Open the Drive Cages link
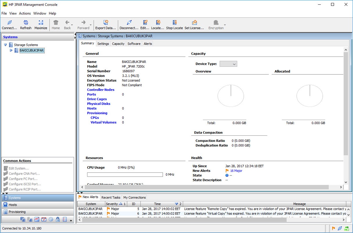Image resolution: width=353 pixels, height=233 pixels. click(97, 99)
